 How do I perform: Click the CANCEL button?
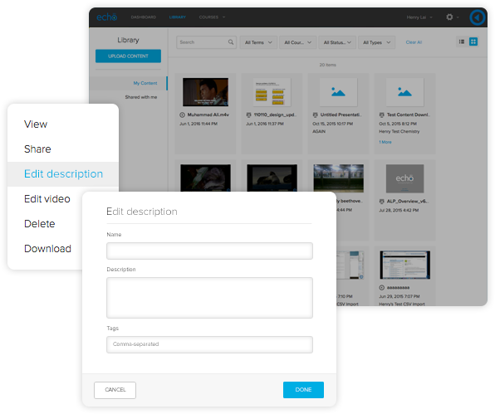(115, 390)
